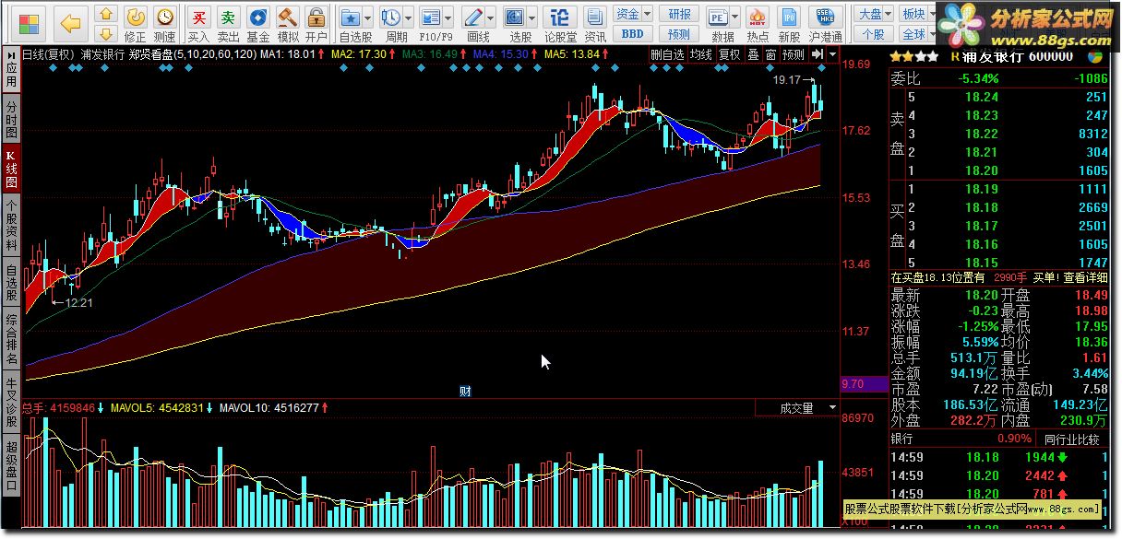Collapse the left sidebar expander arrow
This screenshot has height=539, width=1122.
coord(10,54)
